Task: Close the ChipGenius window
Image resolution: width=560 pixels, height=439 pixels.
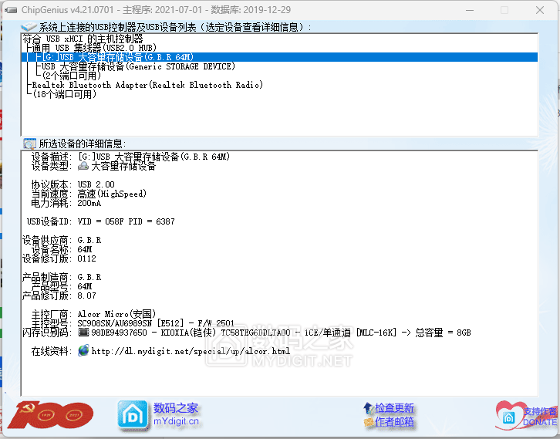Action: [x=540, y=10]
